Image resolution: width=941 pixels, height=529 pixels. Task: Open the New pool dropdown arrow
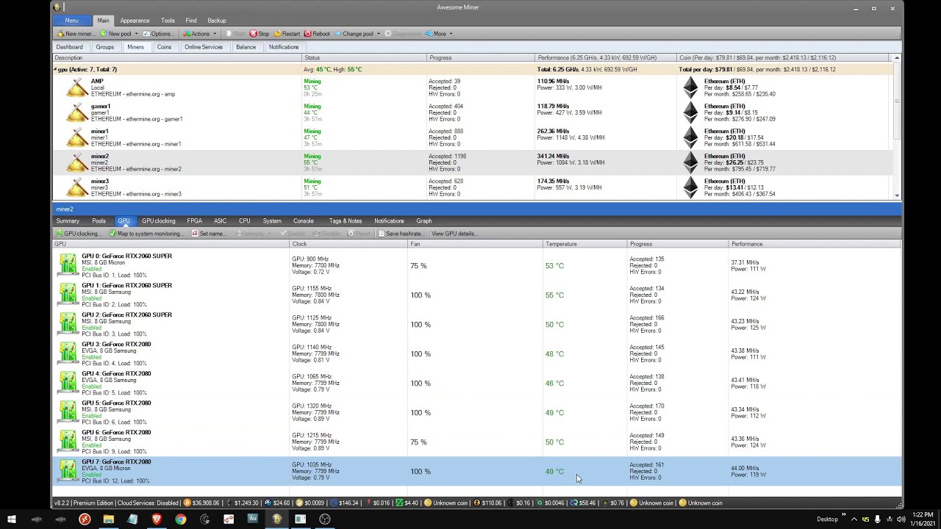tap(136, 34)
